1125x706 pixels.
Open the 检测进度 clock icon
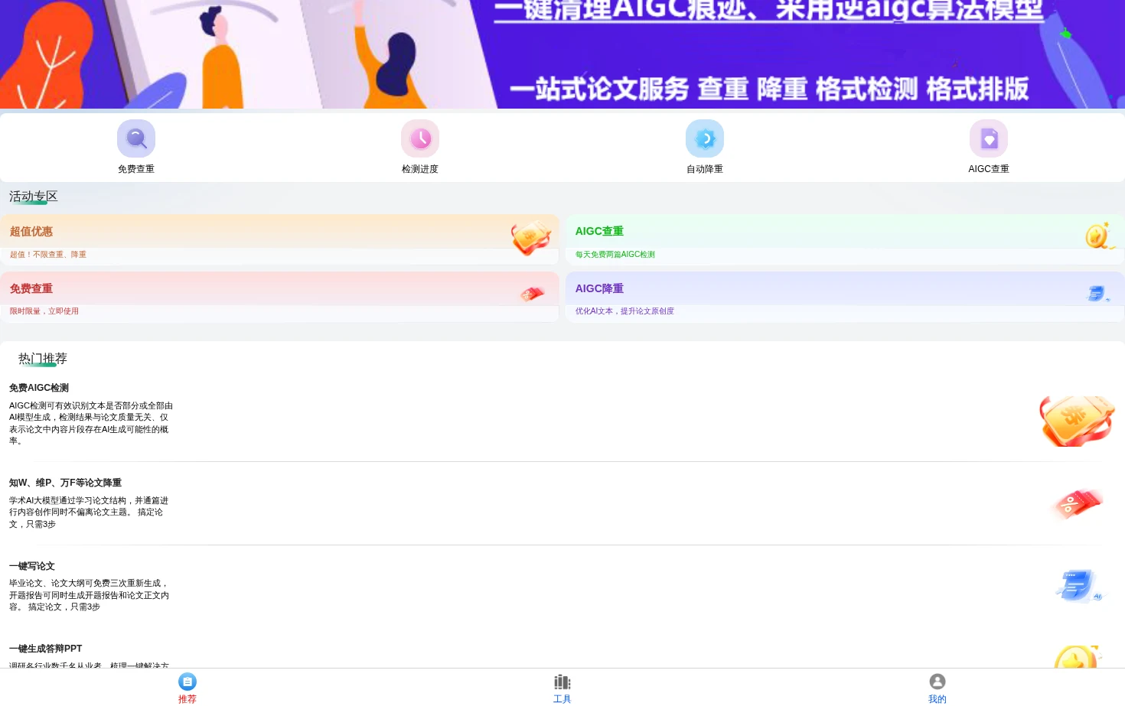click(x=420, y=138)
